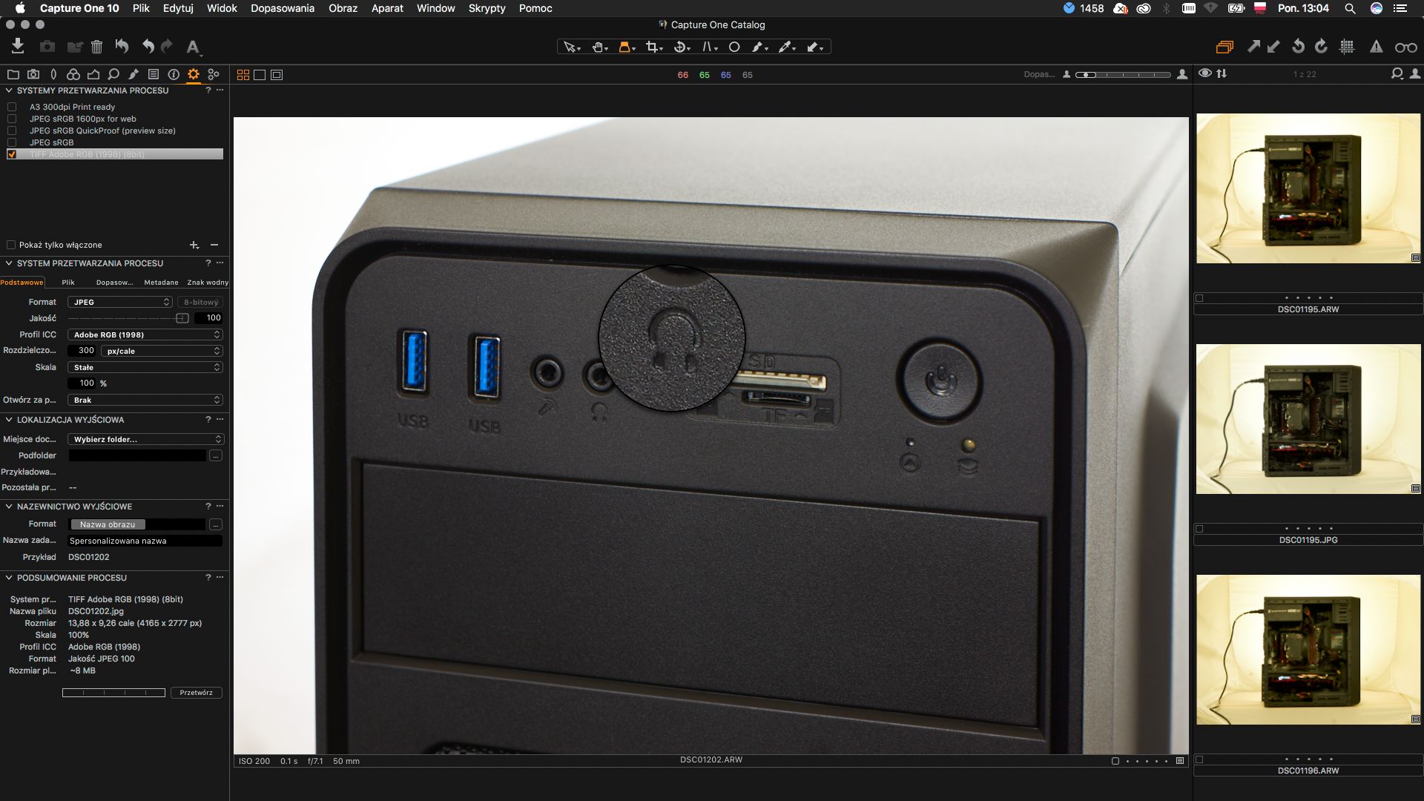Viewport: 1424px width, 801px height.
Task: Select the Crop tool
Action: [652, 47]
